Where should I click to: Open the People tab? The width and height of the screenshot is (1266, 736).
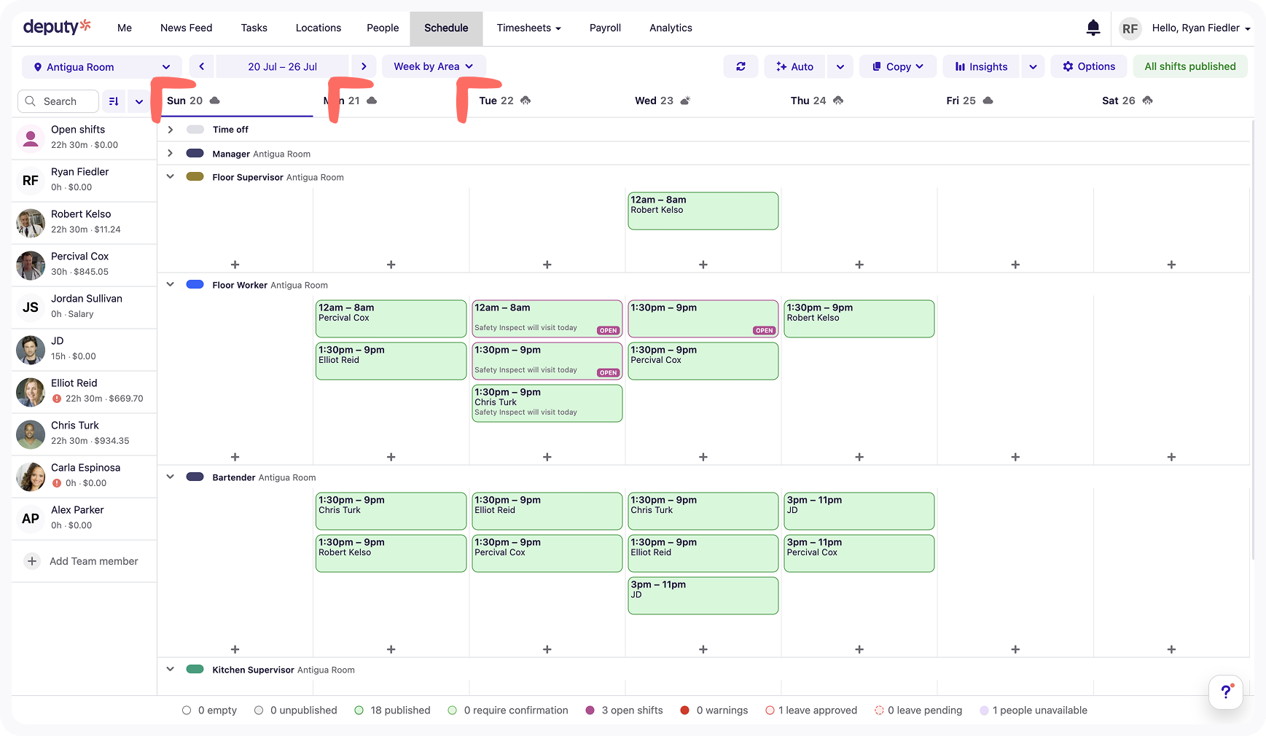pos(383,28)
